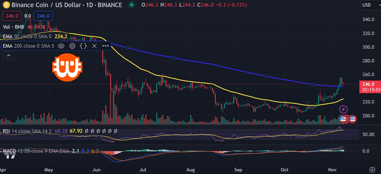Viewport: 381px width, 174px height.
Task: Select the EMA 50 close legend
Action: (x=27, y=36)
